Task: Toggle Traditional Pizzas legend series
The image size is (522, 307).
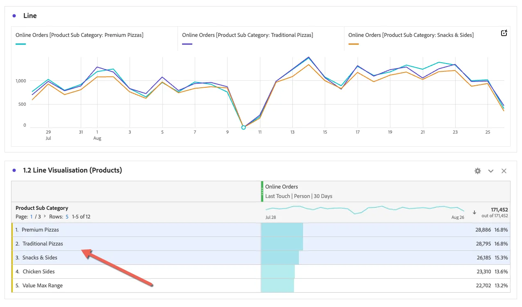Action: coord(248,35)
